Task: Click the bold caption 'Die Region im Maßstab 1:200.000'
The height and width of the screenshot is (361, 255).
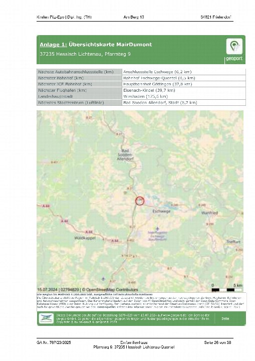Action: click(x=63, y=294)
